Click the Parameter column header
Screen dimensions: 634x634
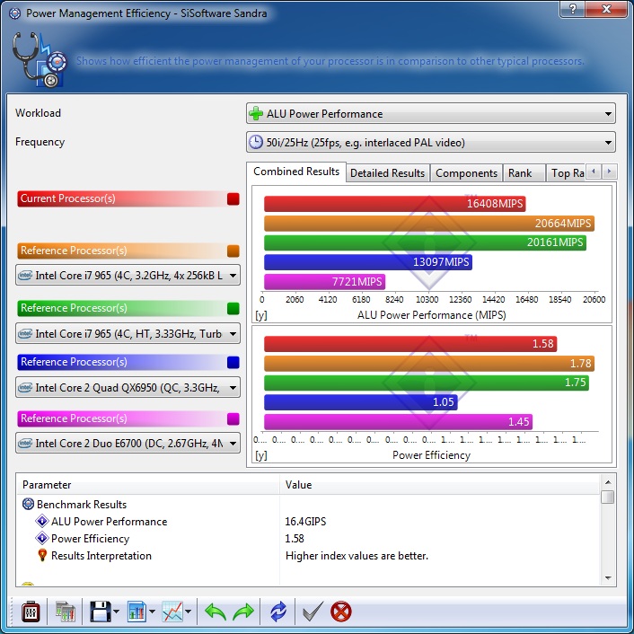coord(148,484)
